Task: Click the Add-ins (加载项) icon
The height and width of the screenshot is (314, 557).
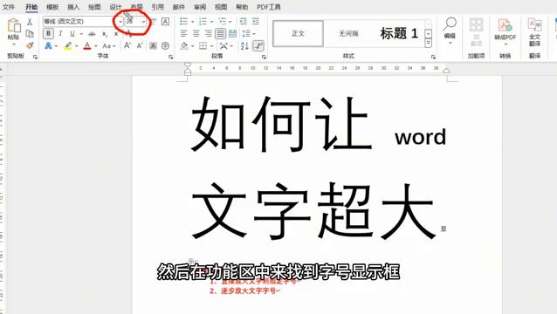Action: pos(476,24)
